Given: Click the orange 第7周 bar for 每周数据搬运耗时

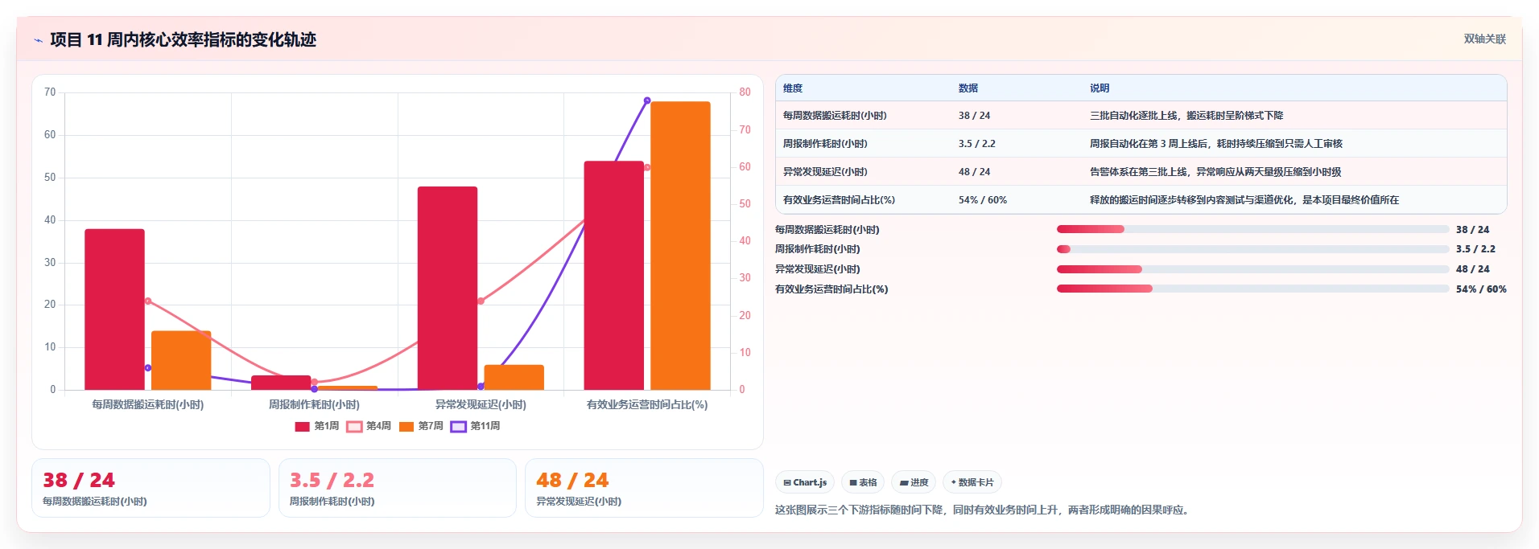Looking at the screenshot, I should (x=181, y=360).
